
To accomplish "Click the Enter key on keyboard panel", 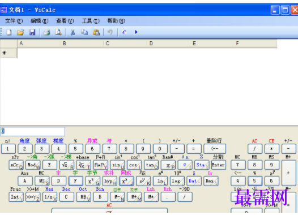I will coord(219,165).
